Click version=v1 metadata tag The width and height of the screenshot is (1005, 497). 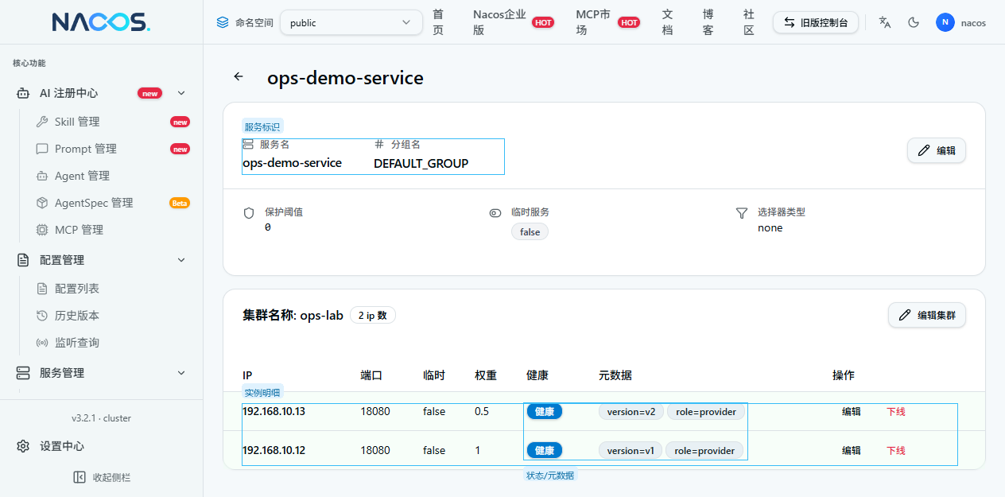point(631,451)
